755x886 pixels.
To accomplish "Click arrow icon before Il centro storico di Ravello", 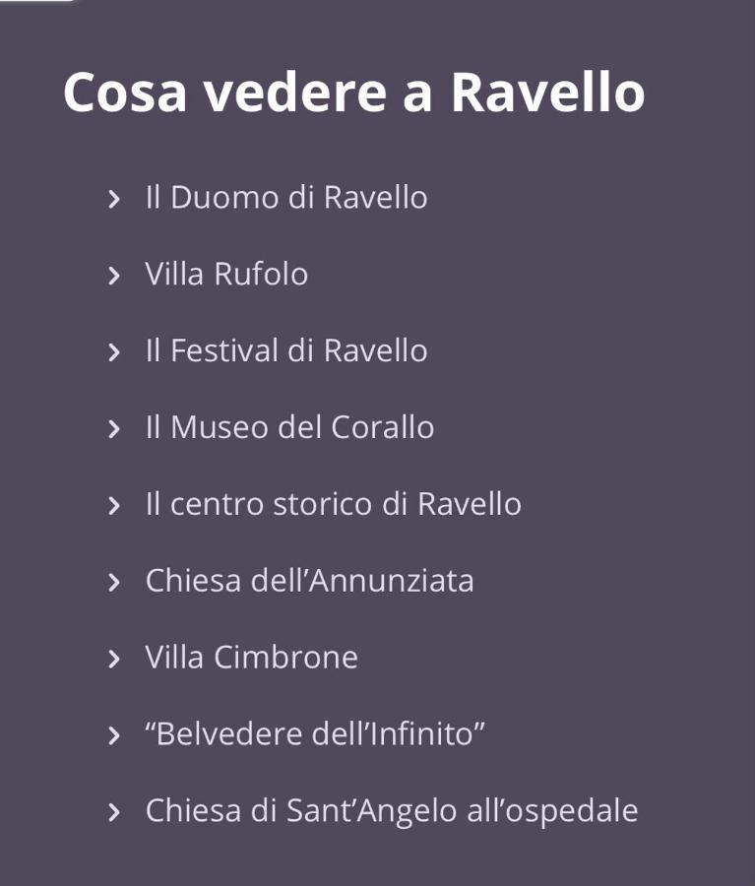I will 113,505.
